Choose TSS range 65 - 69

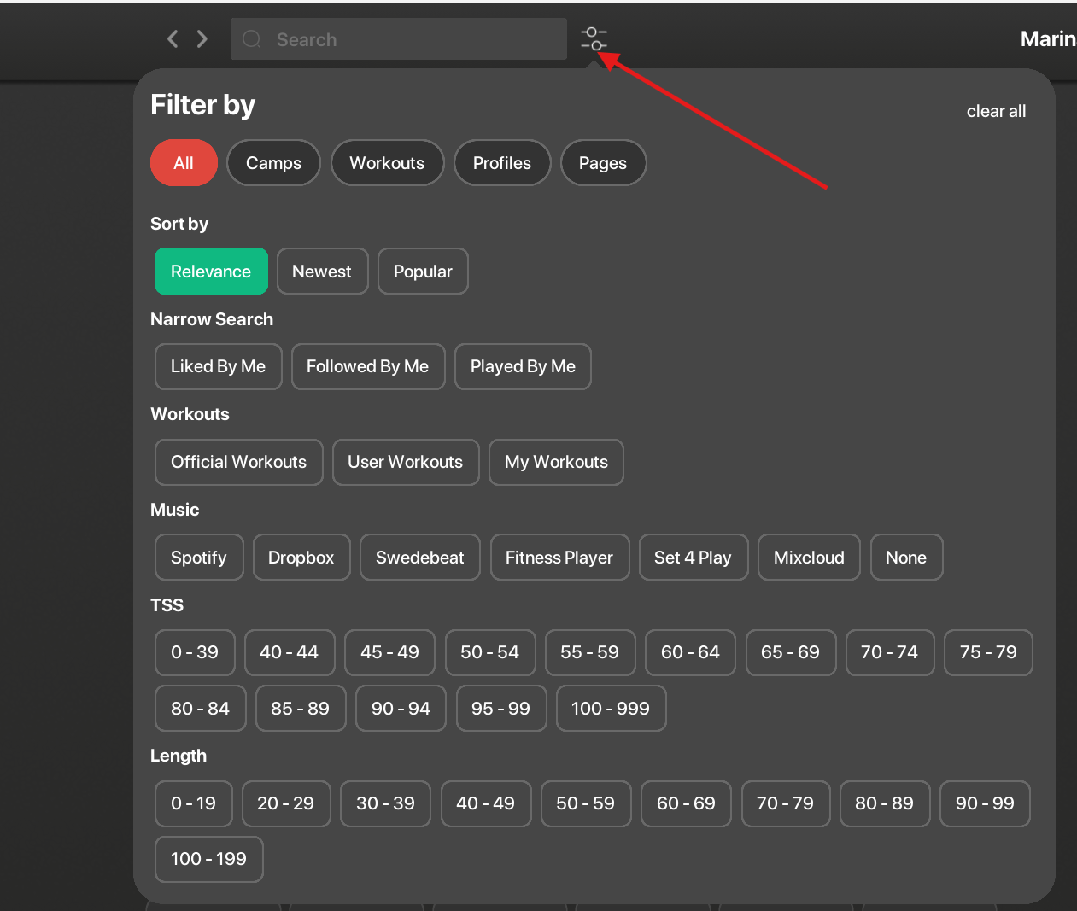[791, 652]
